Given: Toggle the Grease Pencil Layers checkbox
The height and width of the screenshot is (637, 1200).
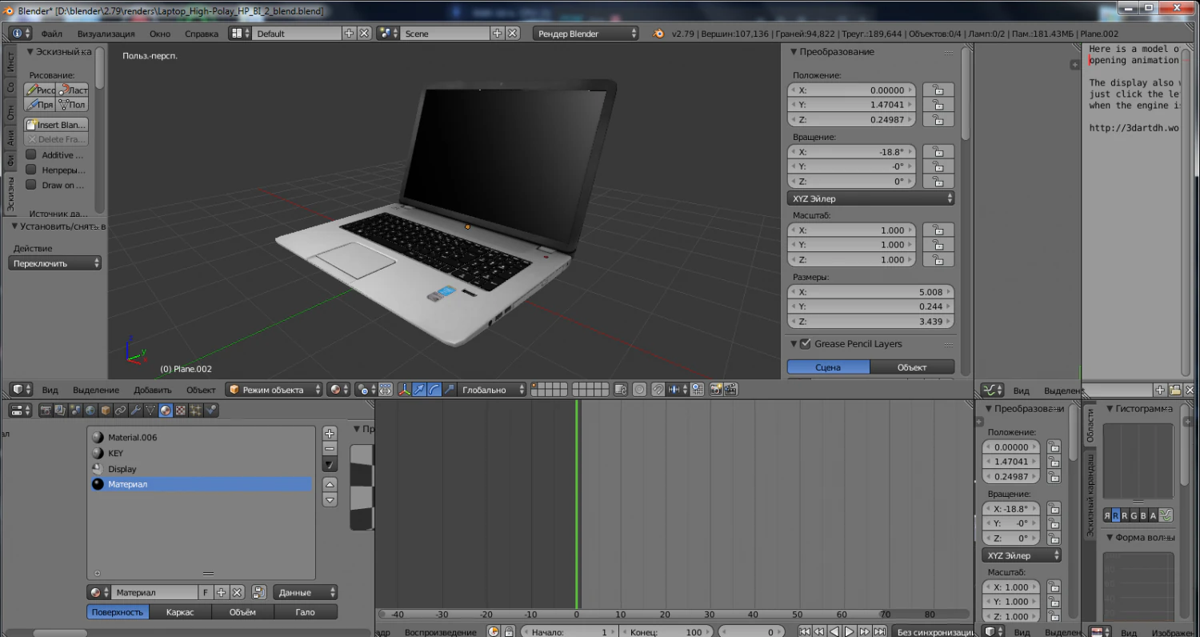Looking at the screenshot, I should (x=805, y=343).
